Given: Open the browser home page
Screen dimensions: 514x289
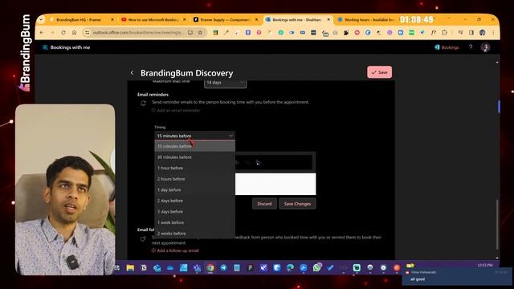Looking at the screenshot, I should tap(75, 32).
